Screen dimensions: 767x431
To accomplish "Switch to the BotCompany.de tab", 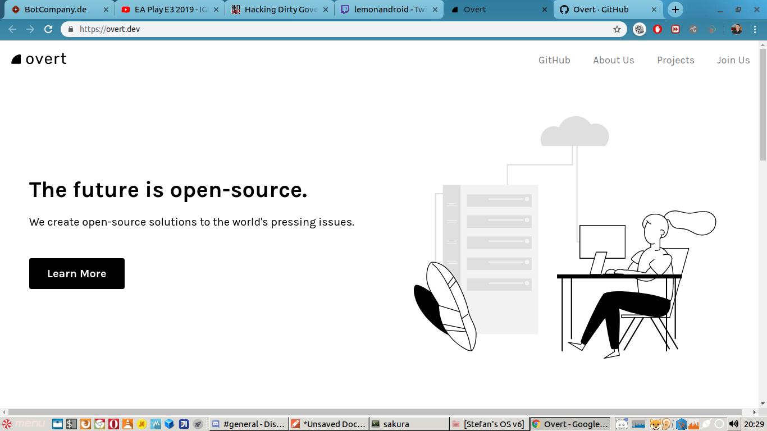I will coord(55,10).
